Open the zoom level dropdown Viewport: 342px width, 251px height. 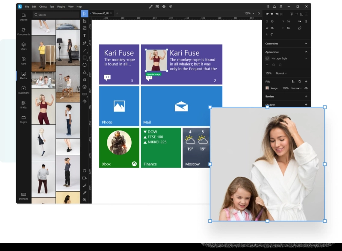tap(249, 13)
